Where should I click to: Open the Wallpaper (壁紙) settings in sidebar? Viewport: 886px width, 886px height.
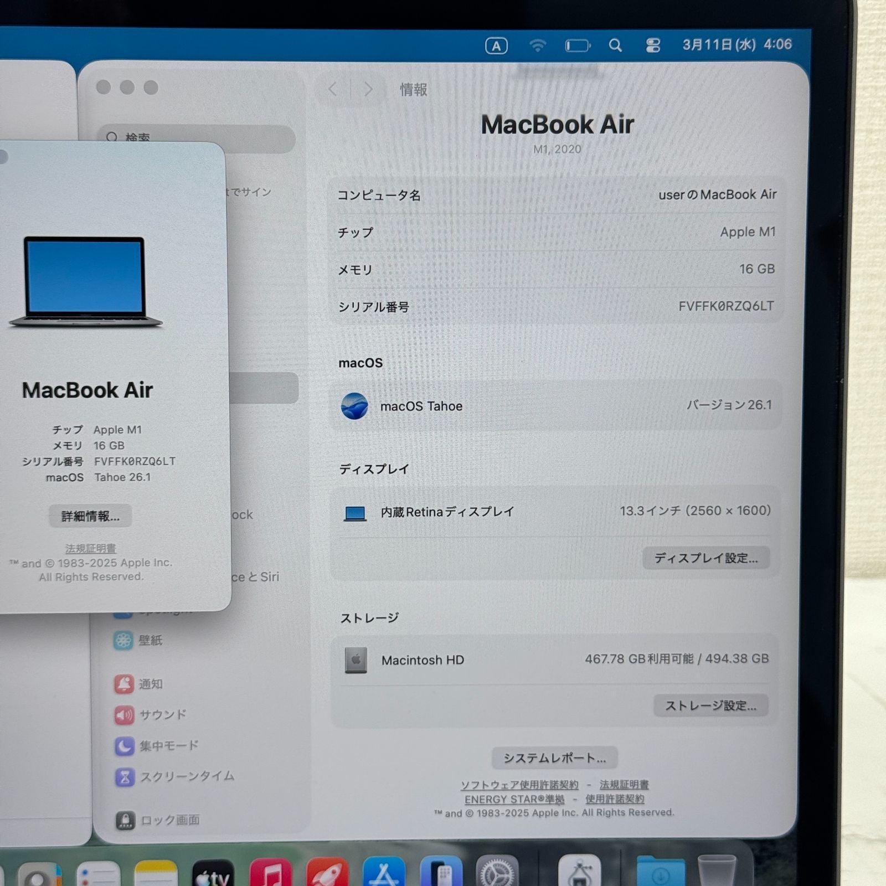[138, 641]
